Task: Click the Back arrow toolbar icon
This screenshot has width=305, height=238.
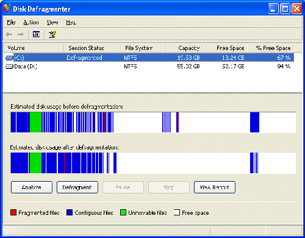Action: tap(9, 34)
